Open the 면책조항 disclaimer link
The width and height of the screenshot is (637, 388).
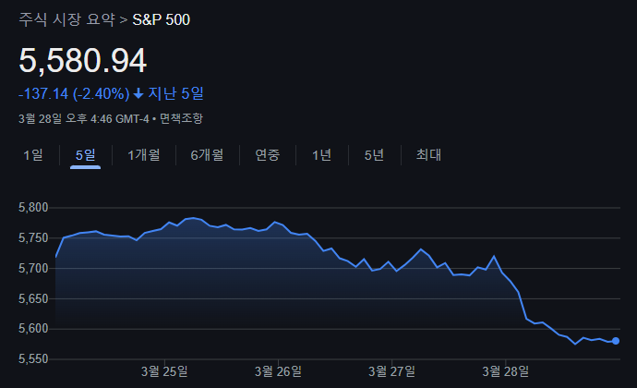click(x=181, y=119)
